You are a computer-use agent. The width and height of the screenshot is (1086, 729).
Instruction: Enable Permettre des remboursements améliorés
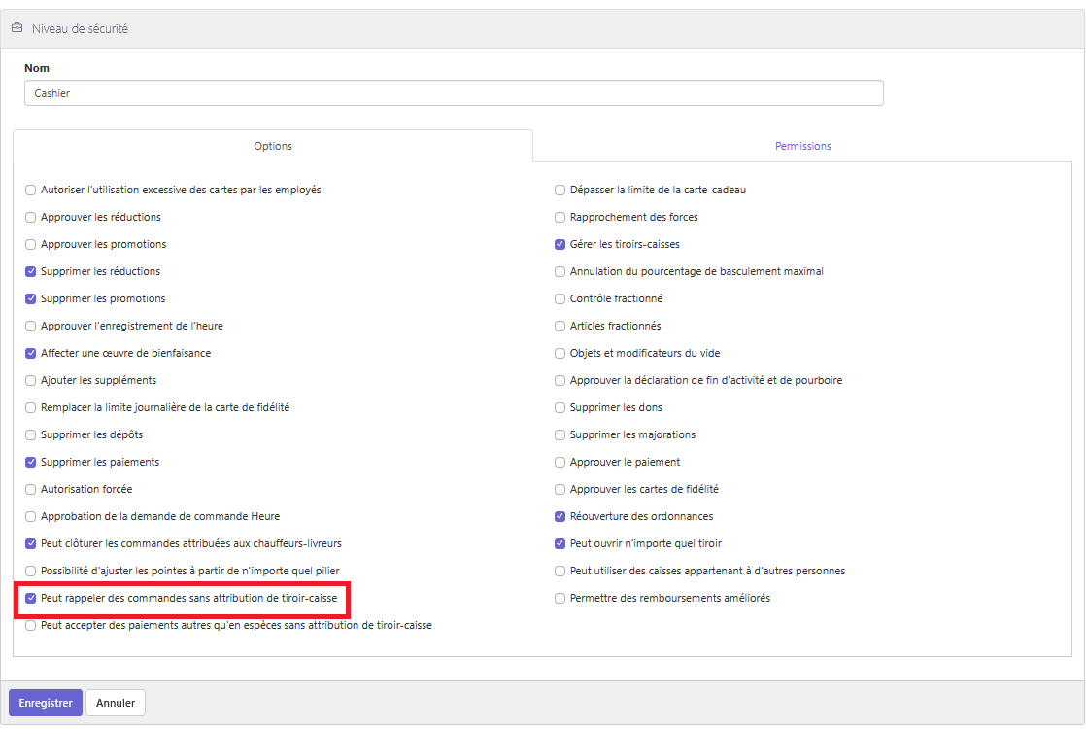(x=560, y=598)
